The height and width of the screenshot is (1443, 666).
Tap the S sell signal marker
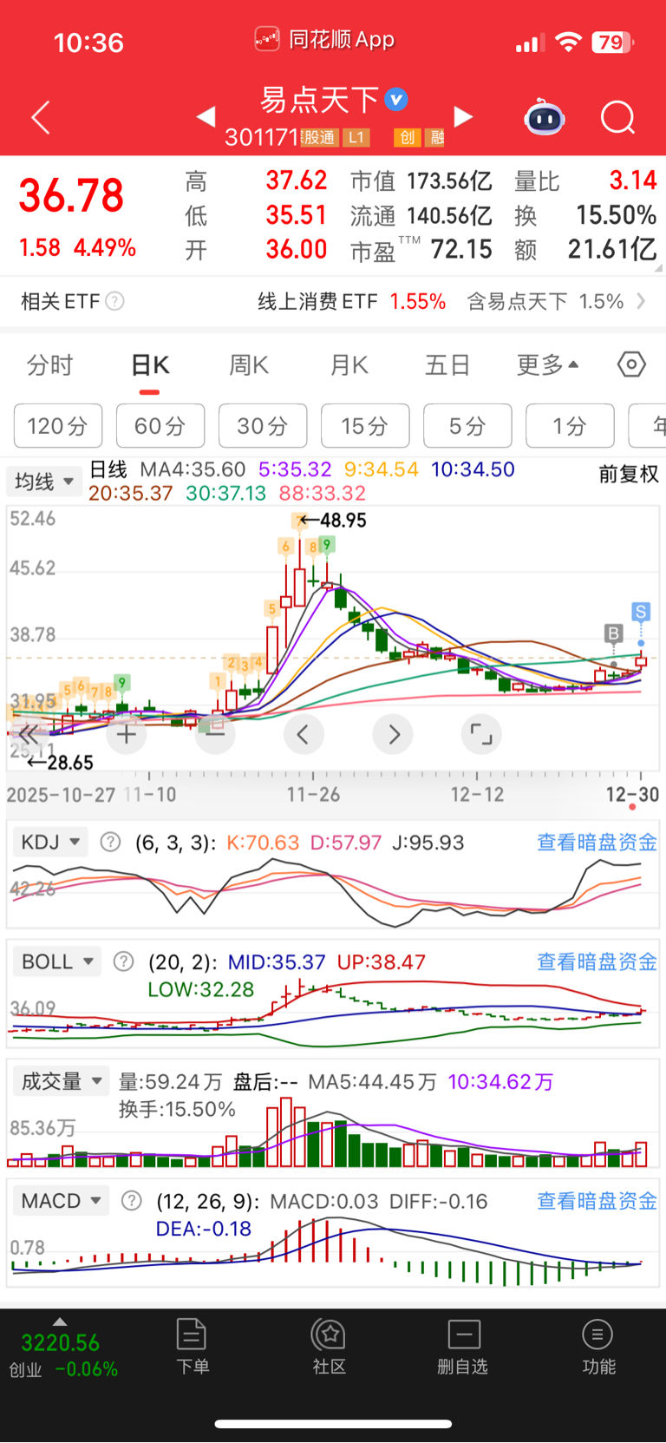(x=641, y=612)
